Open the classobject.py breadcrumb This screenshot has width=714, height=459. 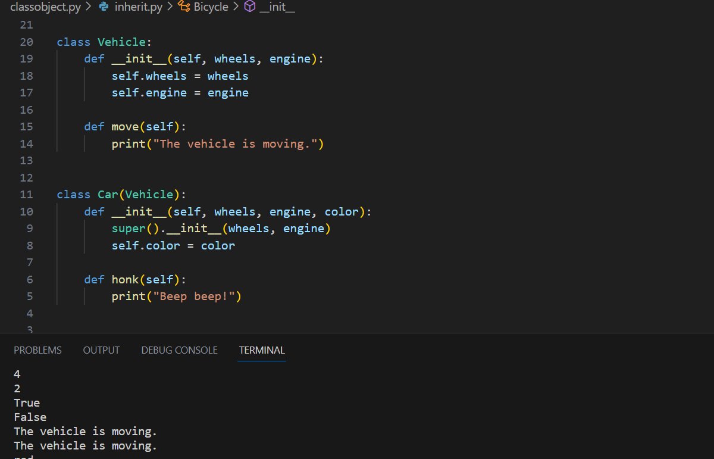pos(45,8)
